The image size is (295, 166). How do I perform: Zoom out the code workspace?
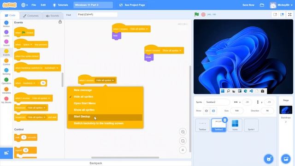[183, 141]
